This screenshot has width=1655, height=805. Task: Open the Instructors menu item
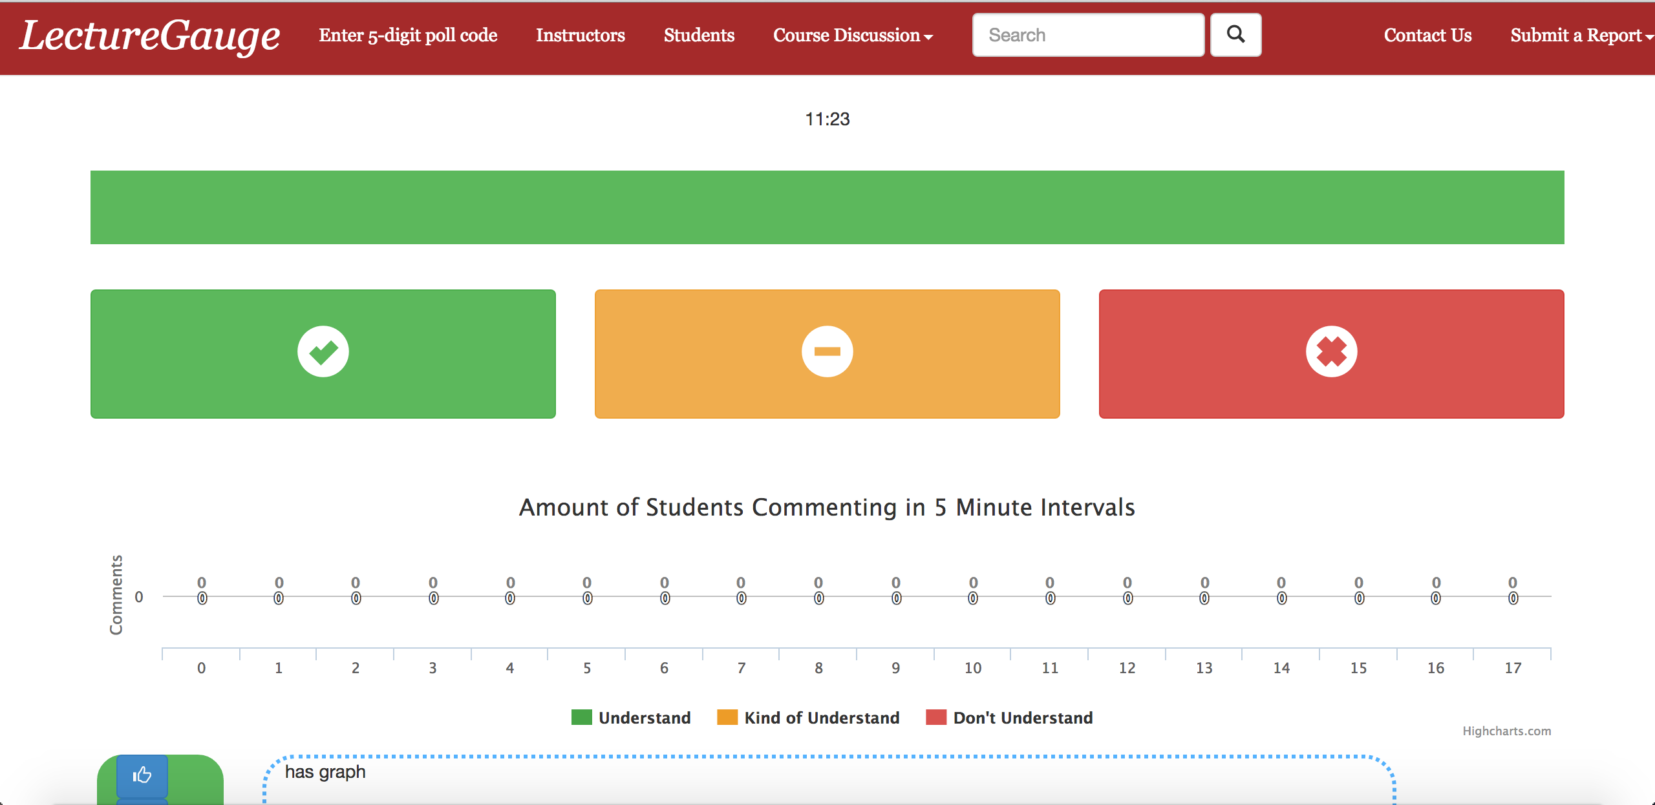coord(580,36)
